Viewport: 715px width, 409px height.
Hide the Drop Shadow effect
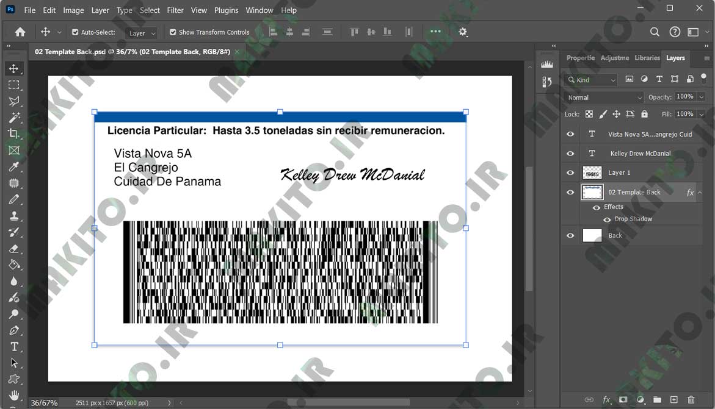[x=607, y=219]
